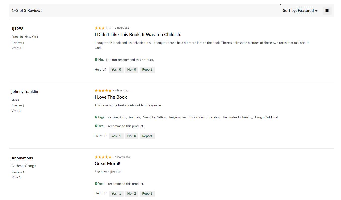
Task: Open the review list menu icon
Action: [x=327, y=11]
